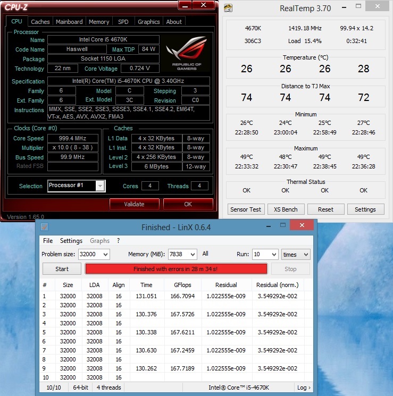Screen dimensions: 393x396
Task: Click the Validate button in CPU-Z
Action: coord(134,204)
